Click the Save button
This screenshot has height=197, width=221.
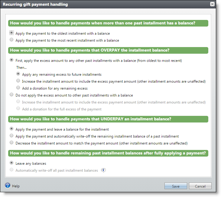coord(176,186)
